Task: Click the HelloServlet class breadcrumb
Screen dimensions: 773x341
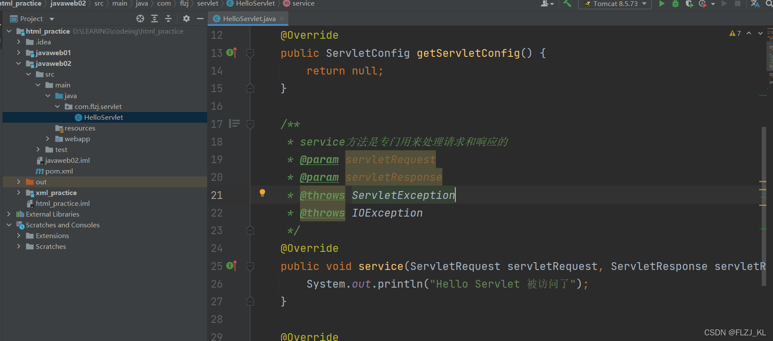Action: [251, 3]
